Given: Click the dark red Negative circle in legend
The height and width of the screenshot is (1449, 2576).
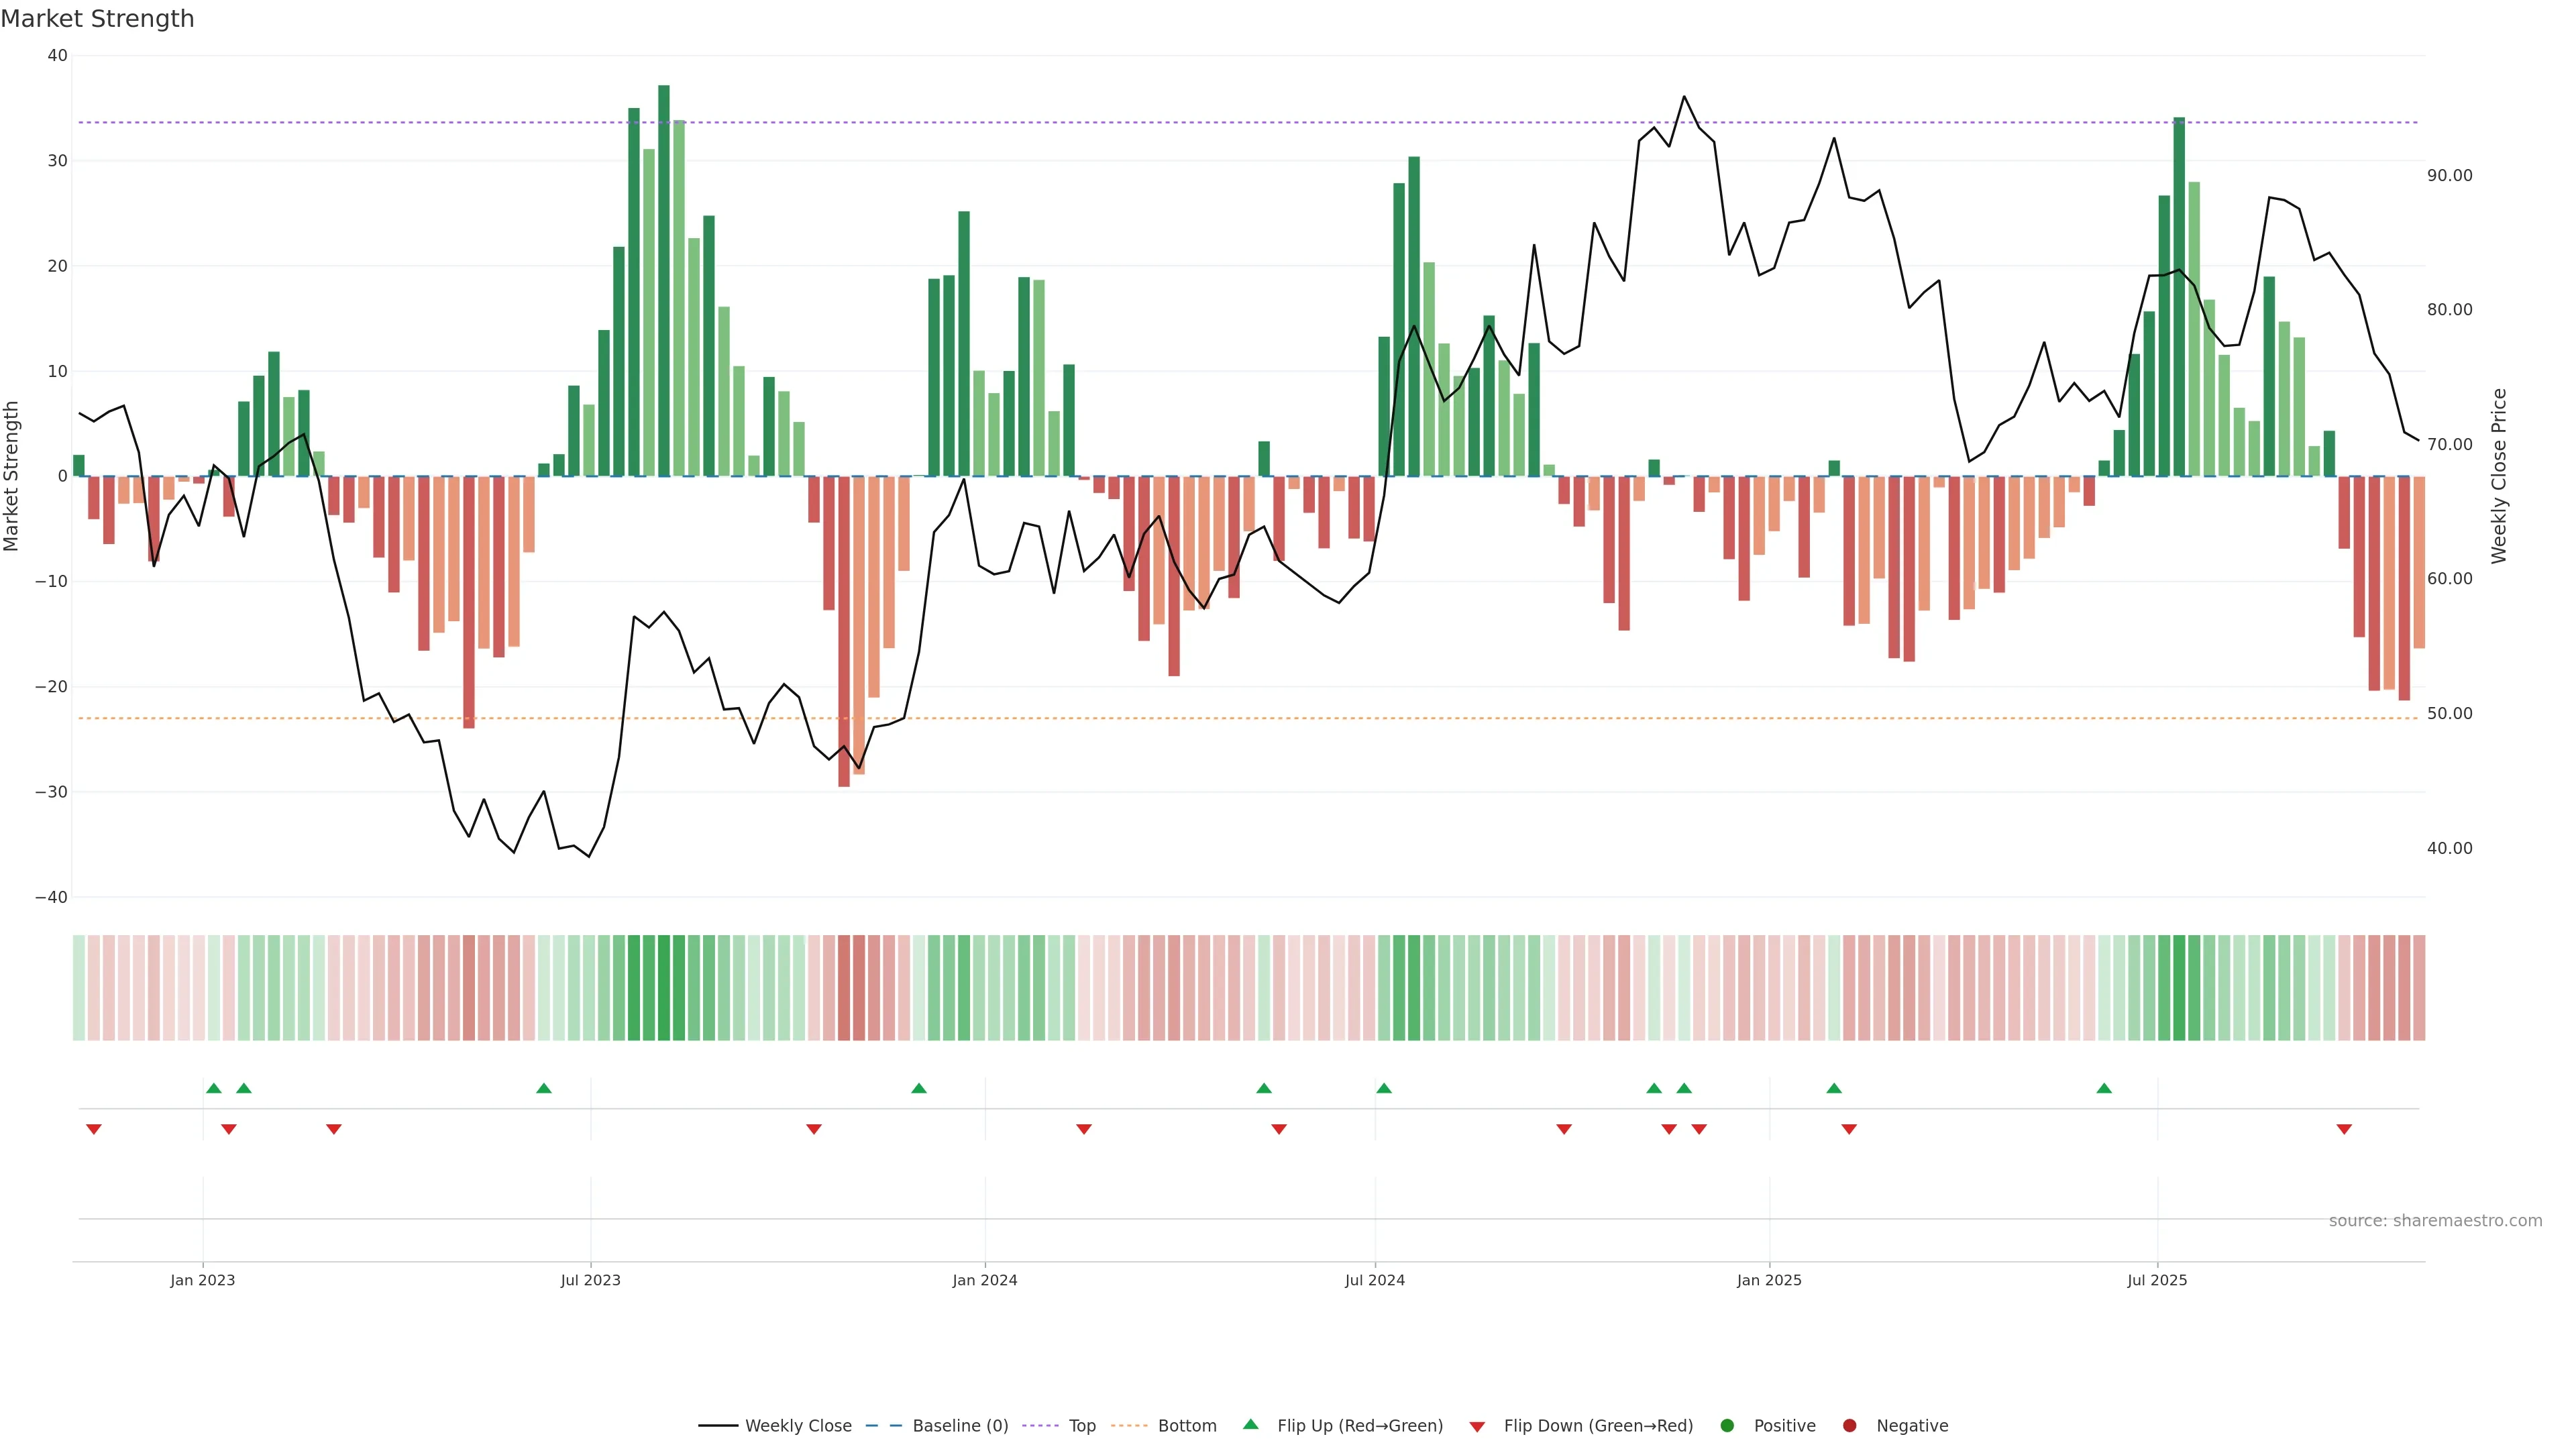Looking at the screenshot, I should tap(1849, 1425).
